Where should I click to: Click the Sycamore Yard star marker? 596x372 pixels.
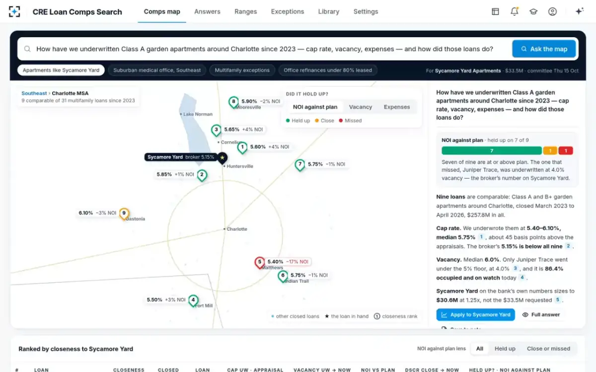222,158
